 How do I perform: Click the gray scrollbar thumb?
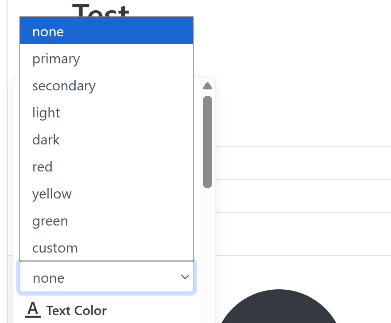tap(207, 142)
